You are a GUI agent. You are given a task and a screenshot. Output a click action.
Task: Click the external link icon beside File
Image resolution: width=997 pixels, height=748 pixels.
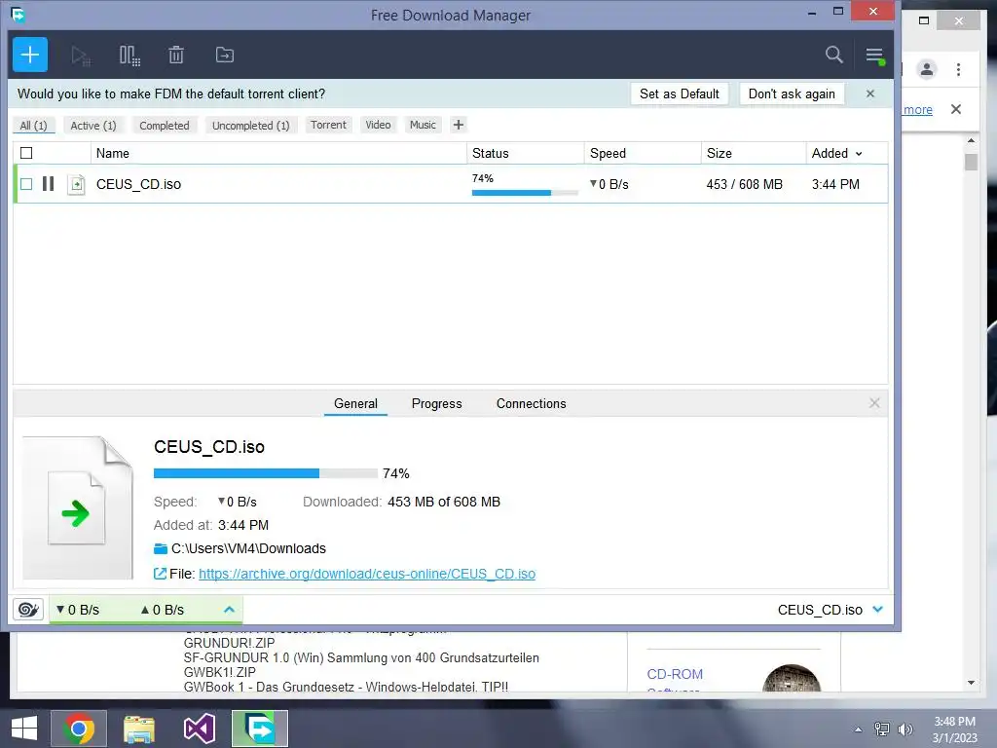(x=160, y=574)
